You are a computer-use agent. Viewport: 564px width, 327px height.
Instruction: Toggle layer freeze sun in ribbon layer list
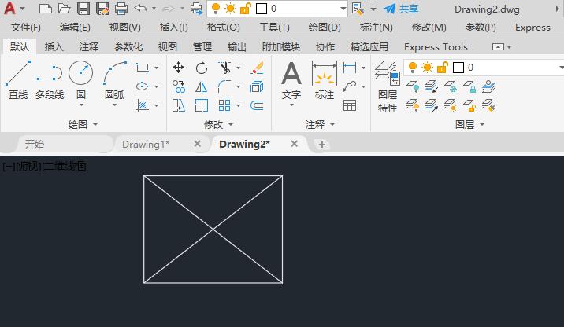coord(428,68)
